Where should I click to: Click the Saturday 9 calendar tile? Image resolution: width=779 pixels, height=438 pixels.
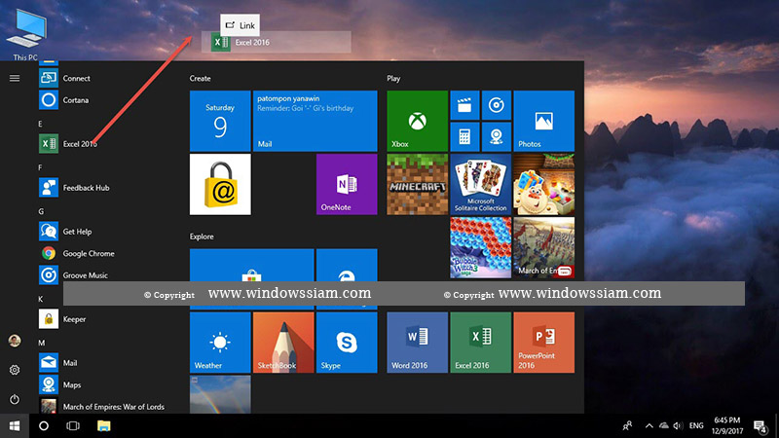(x=220, y=121)
